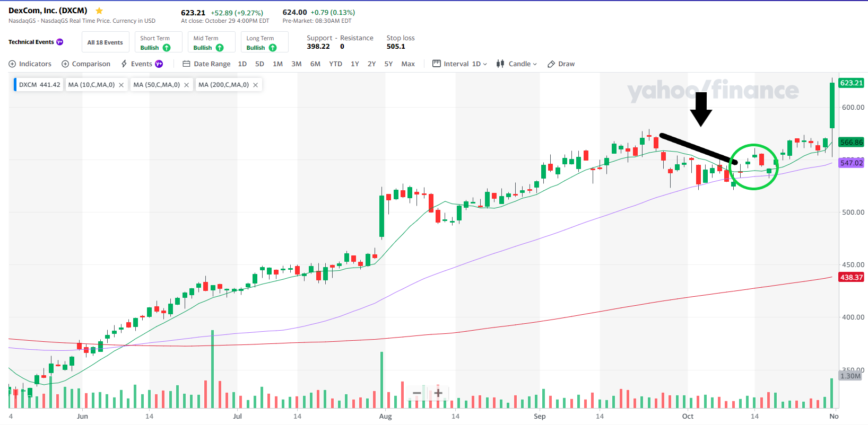868x425 pixels.
Task: Click the gold watchlist star next to DXCM
Action: [99, 11]
